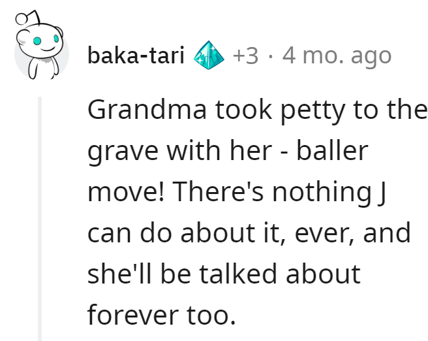Collapse the comment using the vertical thread line
The image size is (428, 341).
(x=40, y=219)
